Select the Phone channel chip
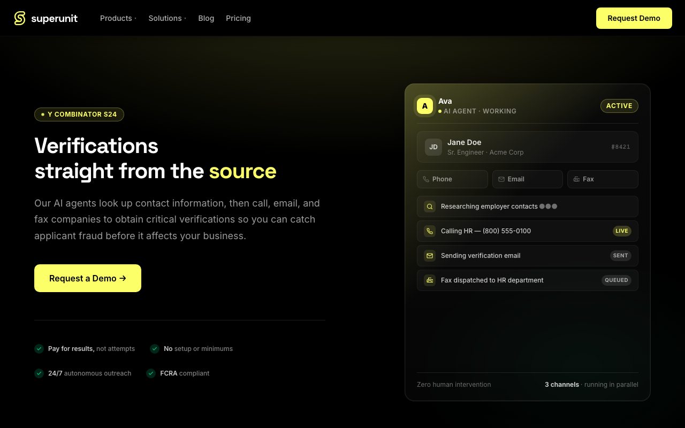The height and width of the screenshot is (428, 685). click(452, 179)
